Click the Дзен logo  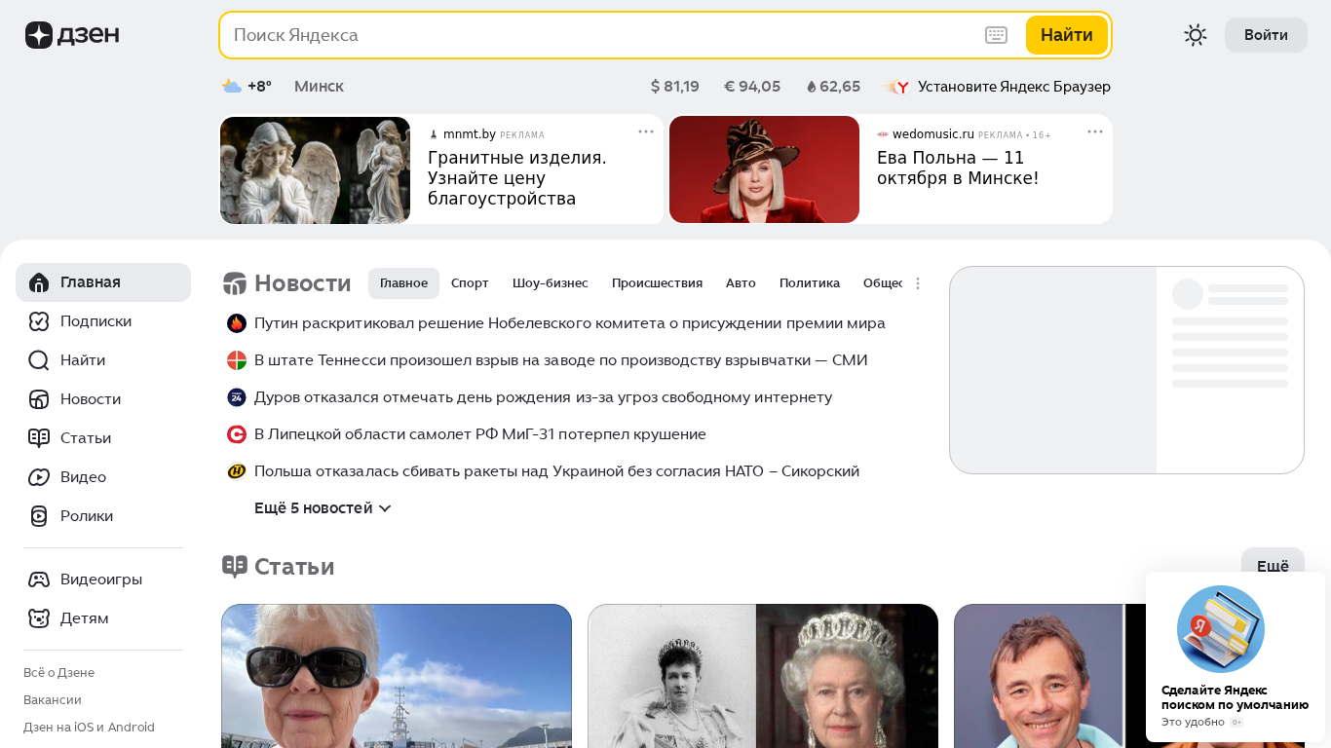[72, 35]
